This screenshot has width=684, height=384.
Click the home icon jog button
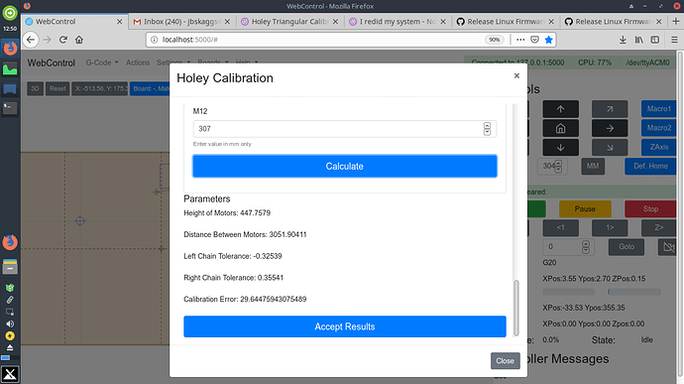click(560, 128)
